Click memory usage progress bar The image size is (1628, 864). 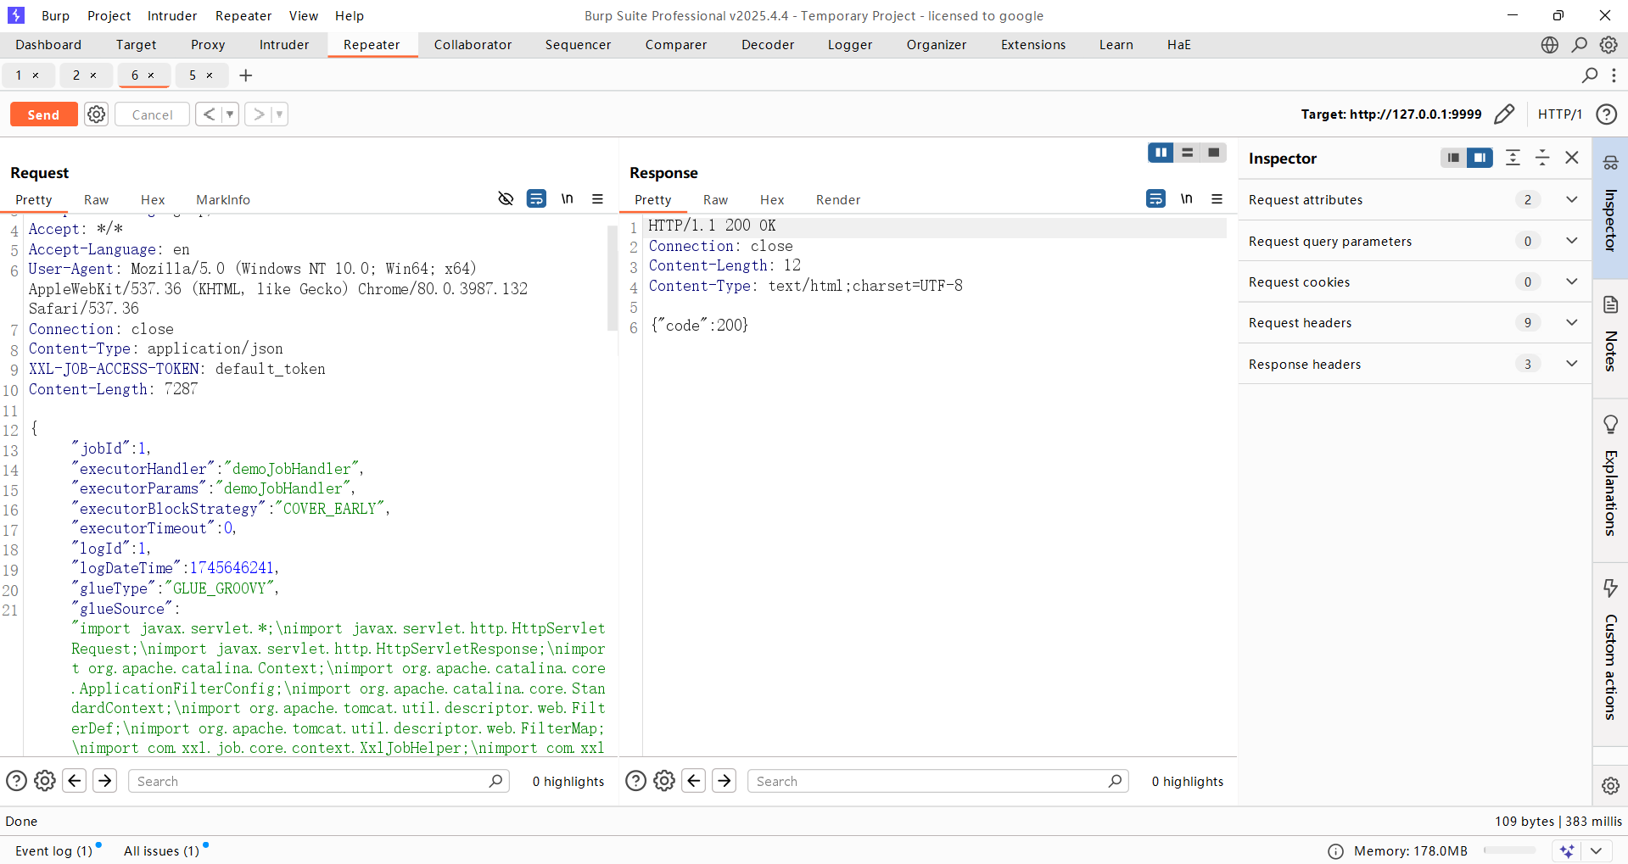coord(1509,850)
